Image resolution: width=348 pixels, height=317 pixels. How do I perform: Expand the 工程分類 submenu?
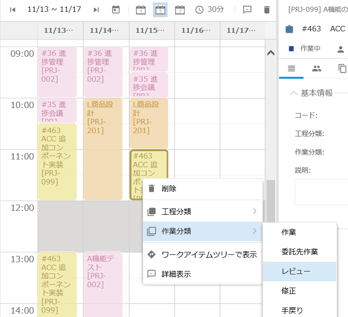pyautogui.click(x=202, y=211)
